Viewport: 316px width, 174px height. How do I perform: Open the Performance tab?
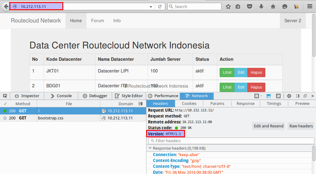click(163, 96)
